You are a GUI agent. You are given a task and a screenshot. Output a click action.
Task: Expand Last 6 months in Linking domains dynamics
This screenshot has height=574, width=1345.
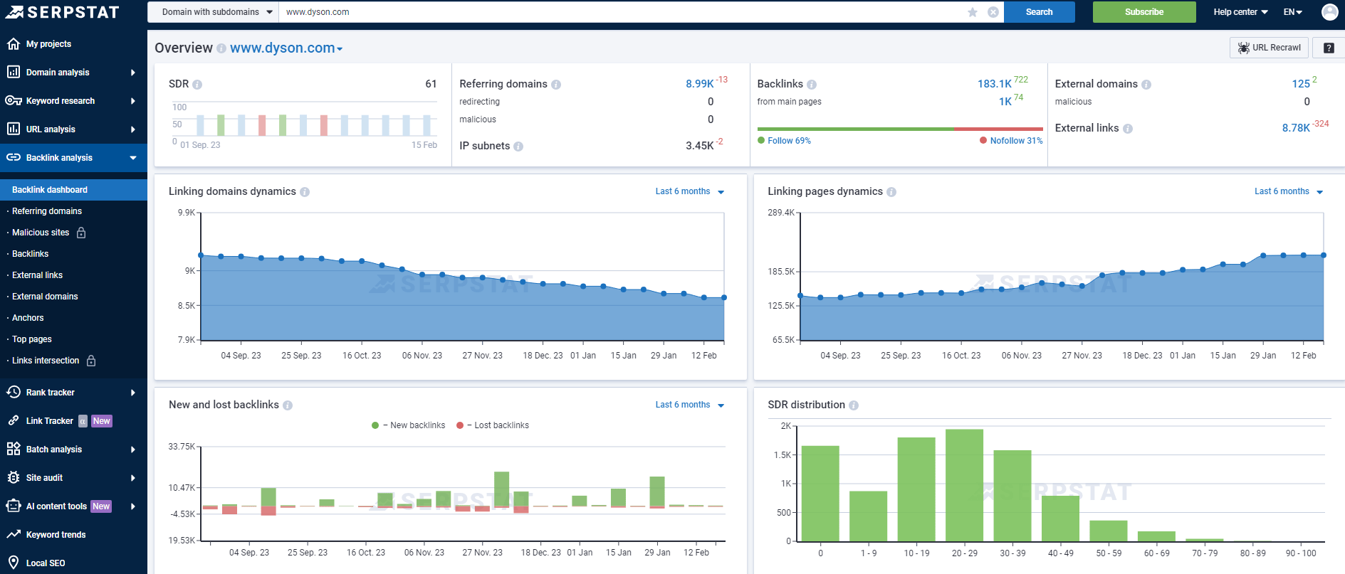click(x=689, y=191)
